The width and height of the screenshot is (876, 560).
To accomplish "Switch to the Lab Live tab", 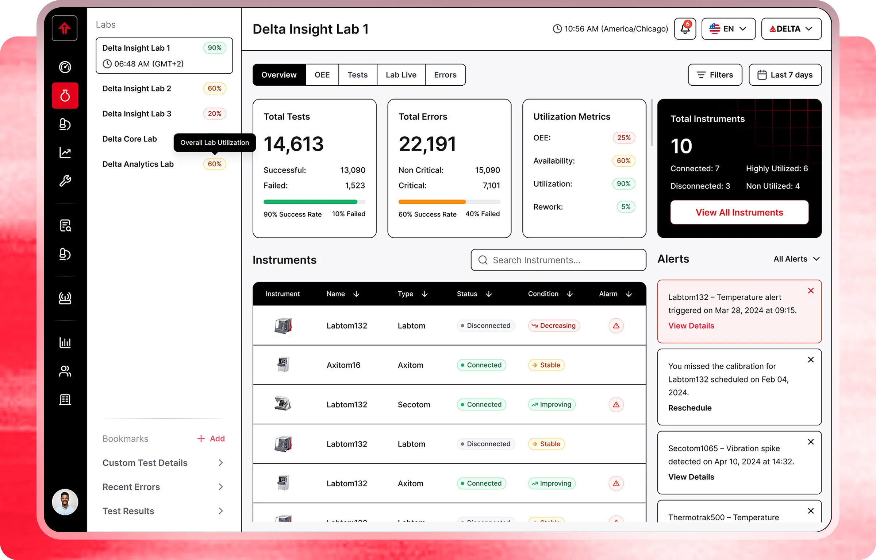I will (401, 75).
